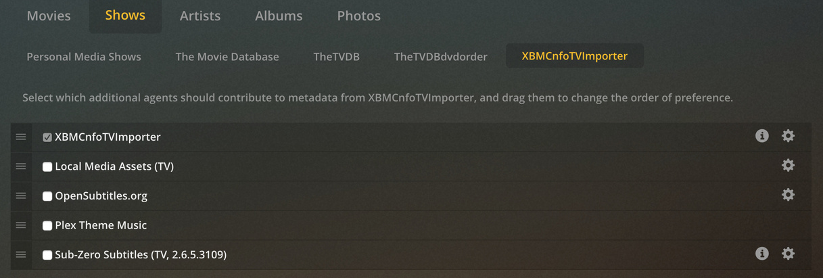Open Sub-Zero Subtitles settings gear
The image size is (823, 278).
788,254
